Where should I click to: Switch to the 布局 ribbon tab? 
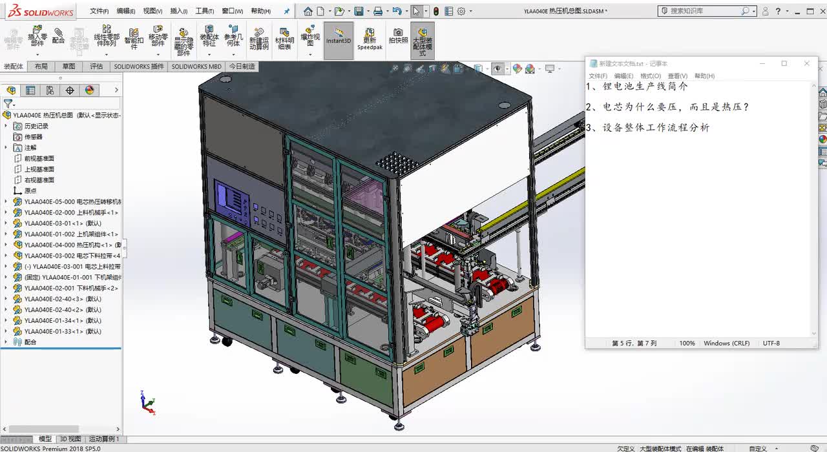coord(41,67)
